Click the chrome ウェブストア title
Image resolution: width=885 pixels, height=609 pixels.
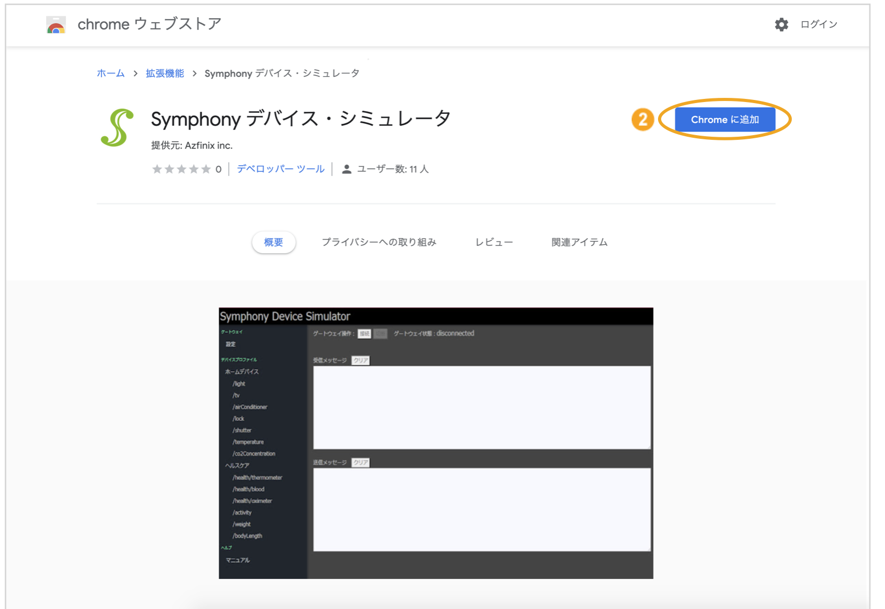tap(149, 24)
